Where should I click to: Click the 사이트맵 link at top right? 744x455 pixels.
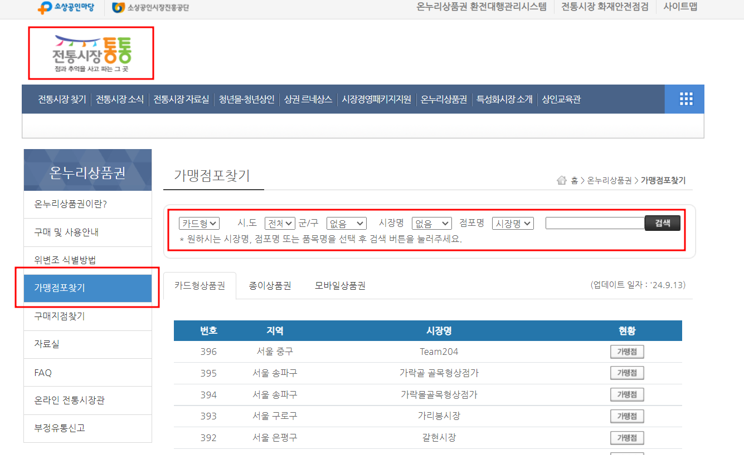[680, 8]
